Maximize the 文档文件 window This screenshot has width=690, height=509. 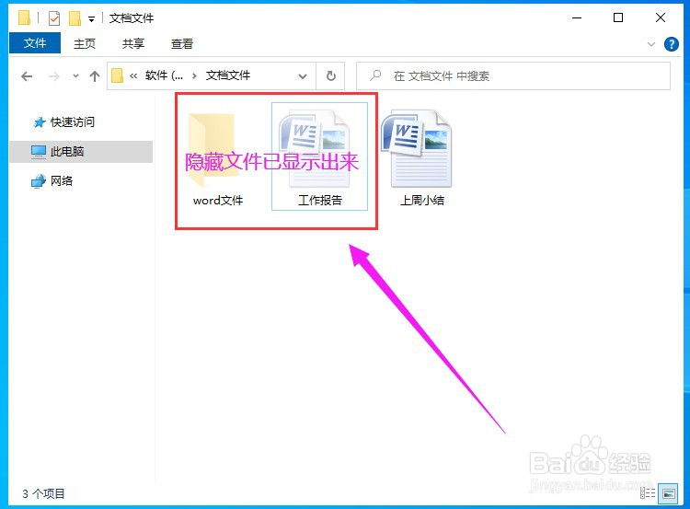coord(618,18)
